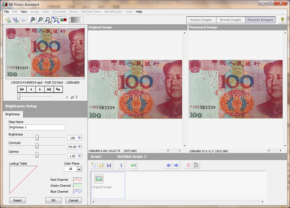This screenshot has height=208, width=290.
Task: Click the Gamma value stepper arrows
Action: [x=80, y=156]
